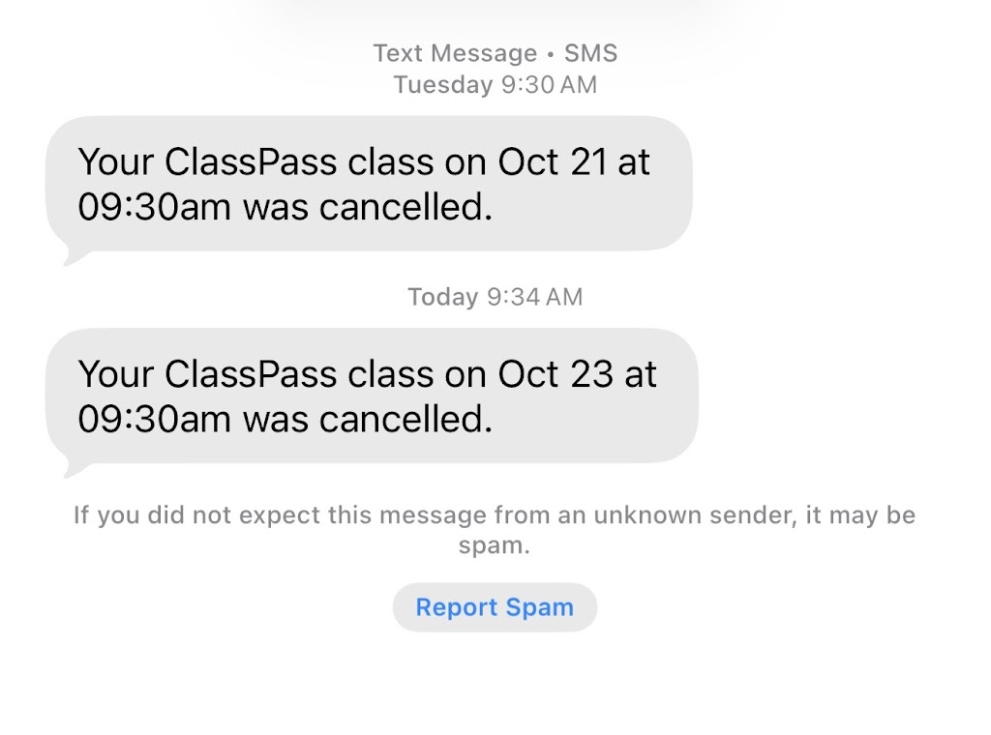Select the Oct 21 cancellation message bubble
991x735 pixels.
[369, 184]
